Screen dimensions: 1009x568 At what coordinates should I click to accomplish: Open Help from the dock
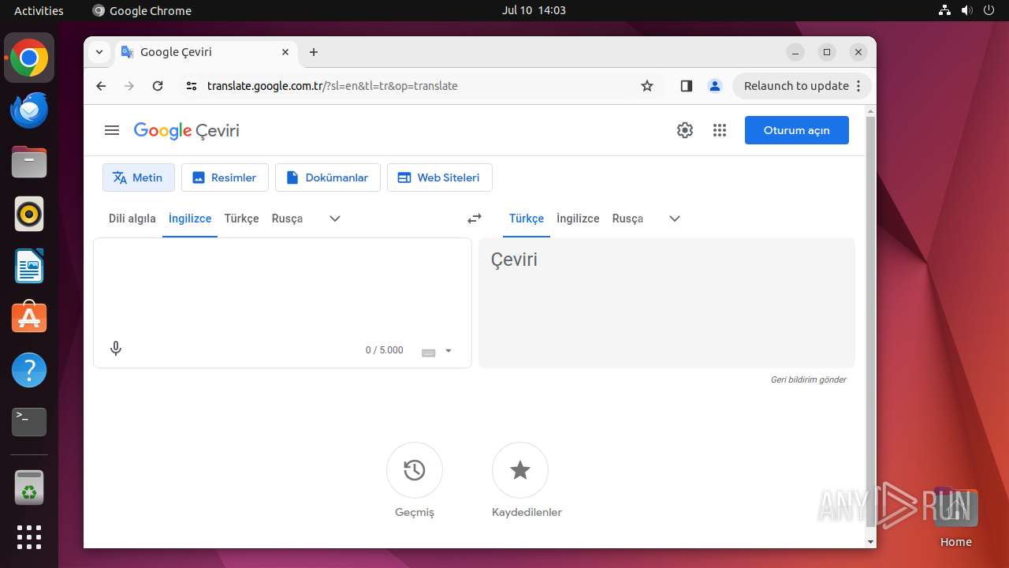pyautogui.click(x=29, y=370)
